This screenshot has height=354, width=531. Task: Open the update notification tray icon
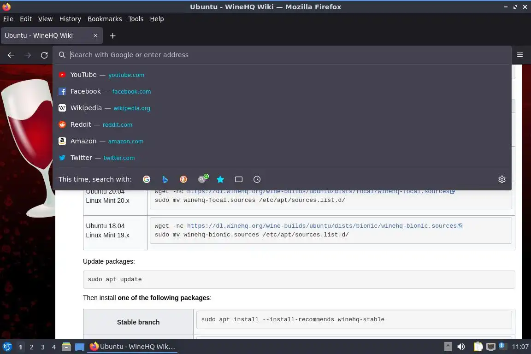pyautogui.click(x=503, y=346)
